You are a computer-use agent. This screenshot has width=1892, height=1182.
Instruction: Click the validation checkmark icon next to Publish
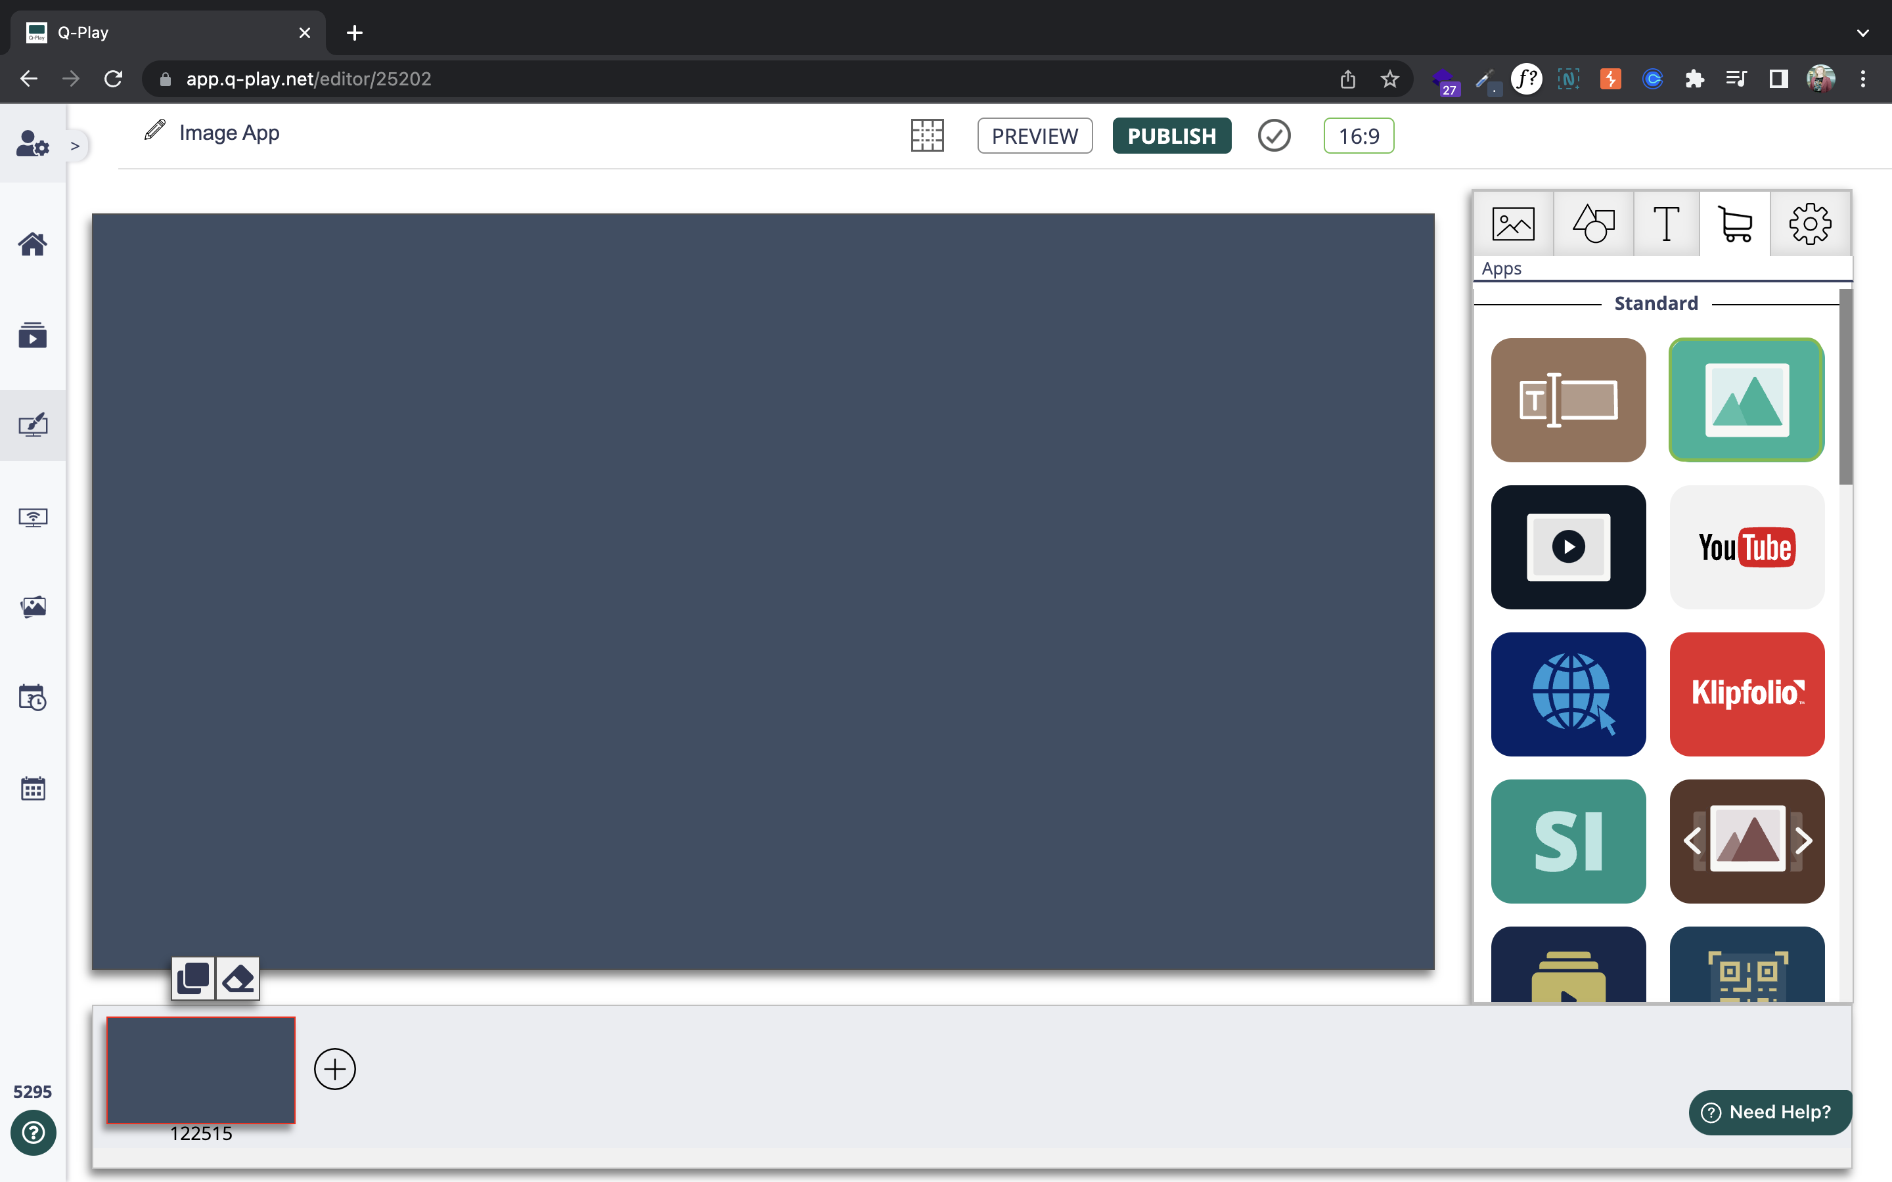pyautogui.click(x=1273, y=135)
